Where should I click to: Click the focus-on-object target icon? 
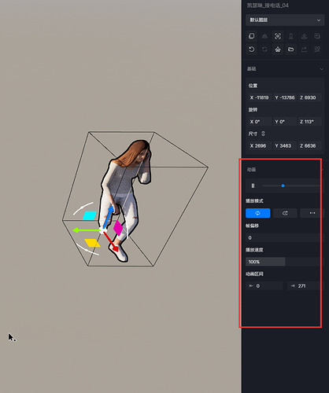pyautogui.click(x=278, y=36)
